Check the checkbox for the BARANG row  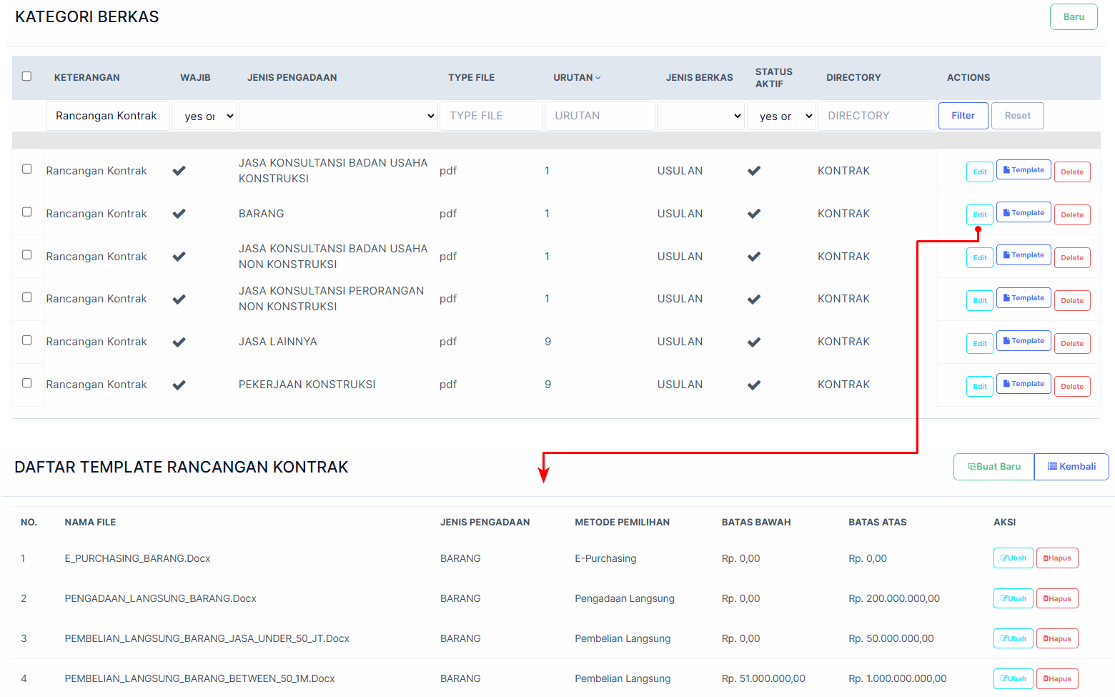[x=27, y=212]
